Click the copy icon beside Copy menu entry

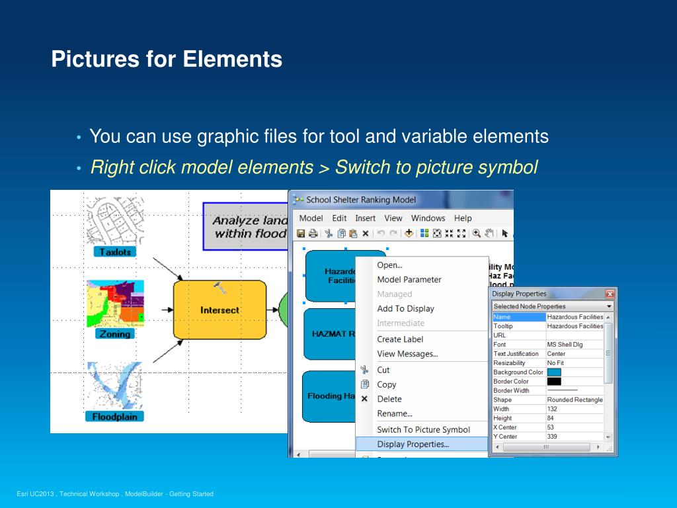coord(365,384)
